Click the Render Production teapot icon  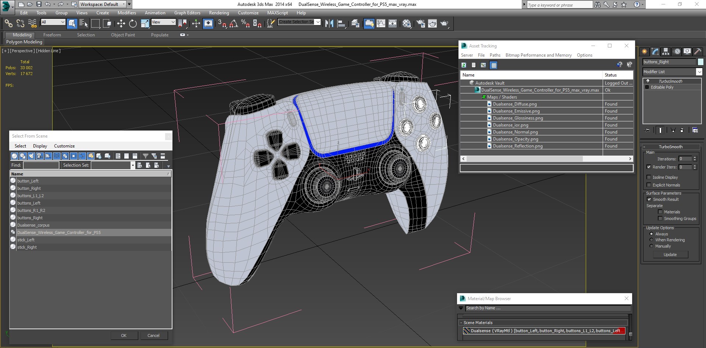(x=445, y=24)
